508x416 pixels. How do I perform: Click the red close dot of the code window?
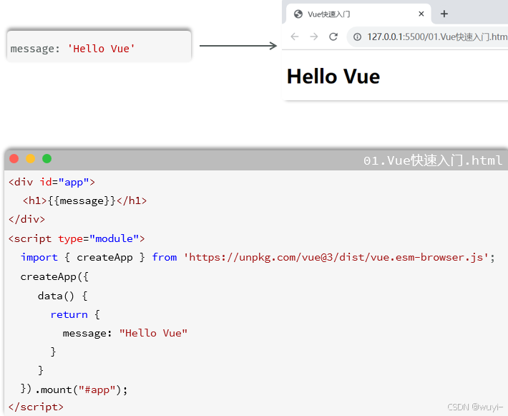[x=14, y=158]
